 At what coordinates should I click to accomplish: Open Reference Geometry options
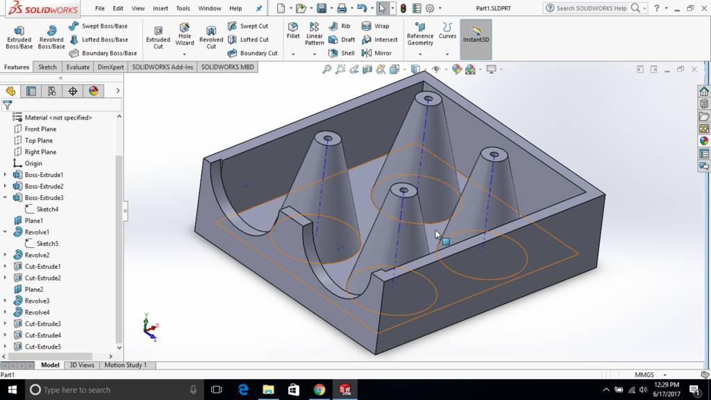[x=420, y=34]
